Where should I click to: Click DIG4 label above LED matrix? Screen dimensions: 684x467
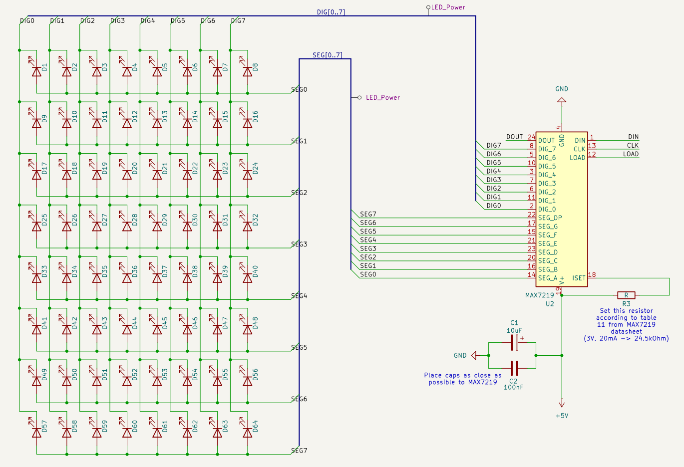(148, 20)
